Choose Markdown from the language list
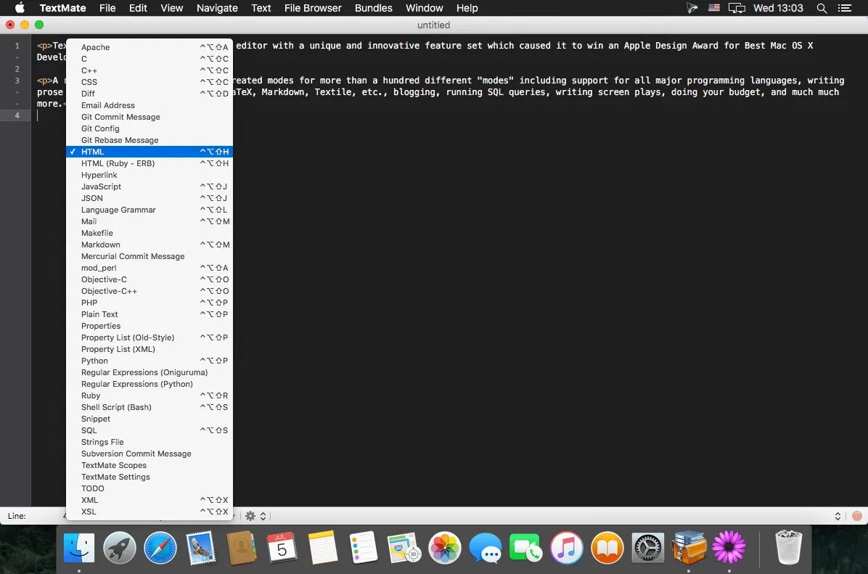The image size is (868, 574). coord(150,245)
